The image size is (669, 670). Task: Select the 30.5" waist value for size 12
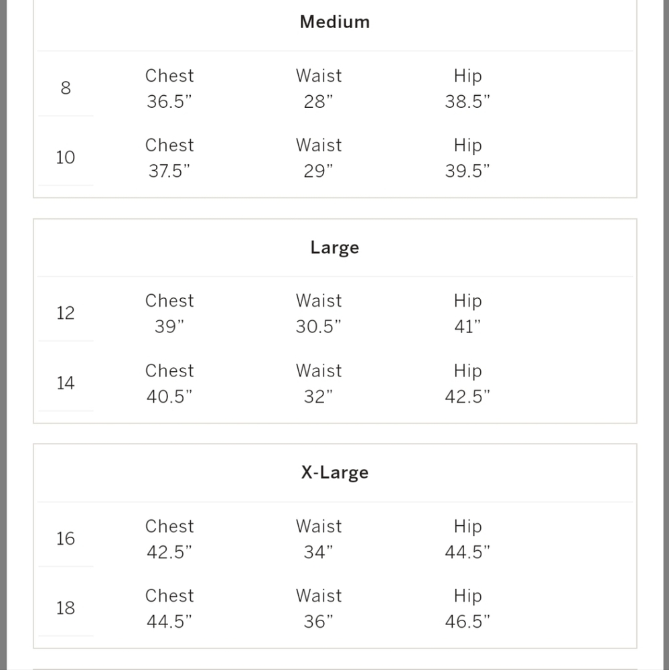(x=318, y=326)
